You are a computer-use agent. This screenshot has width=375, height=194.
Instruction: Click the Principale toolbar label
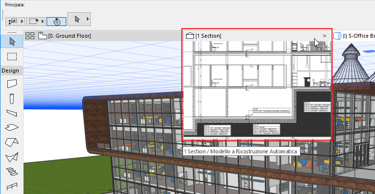click(15, 5)
